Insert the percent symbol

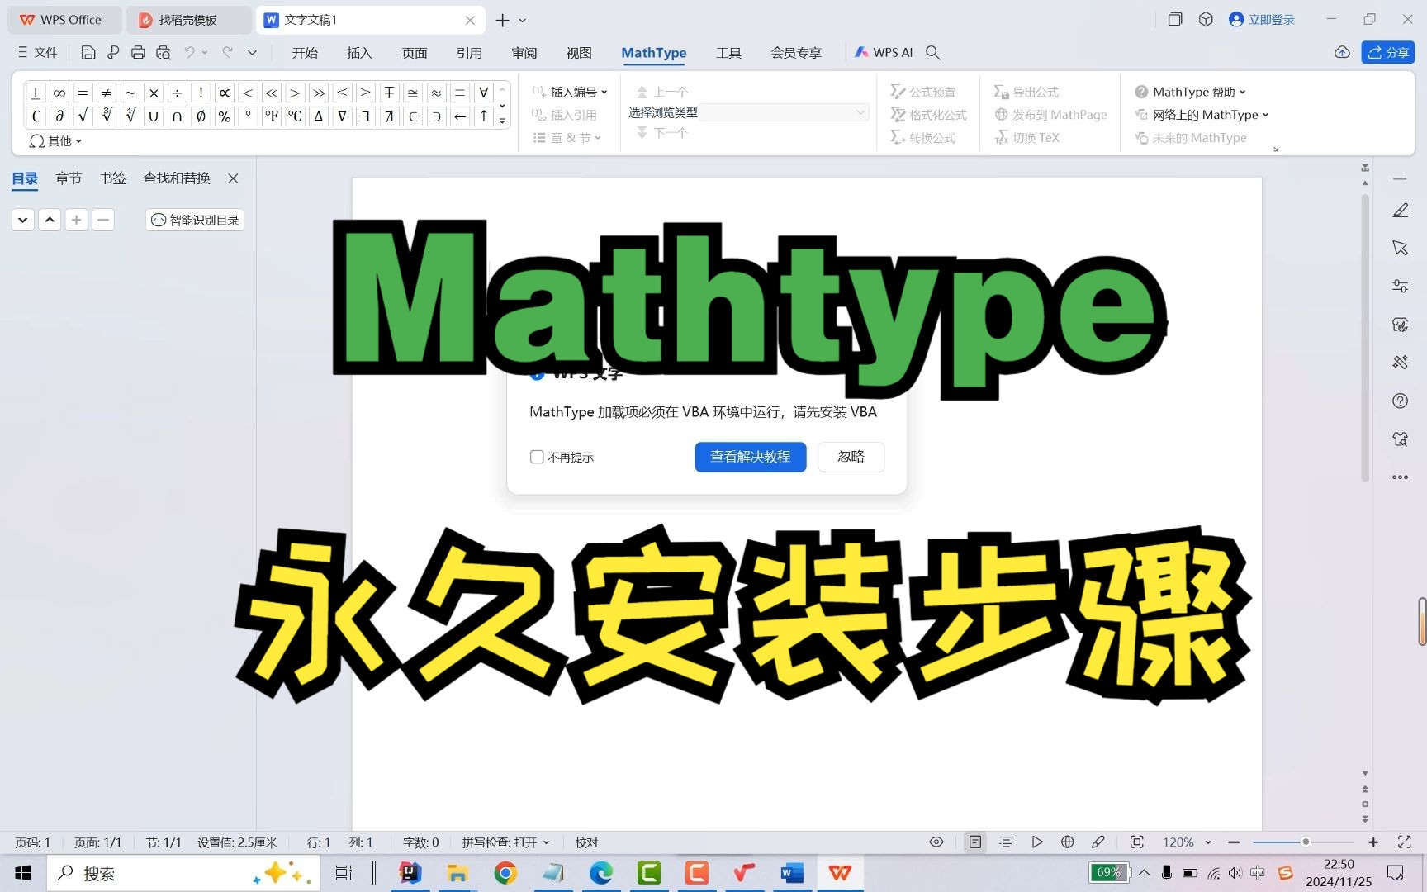pos(225,116)
